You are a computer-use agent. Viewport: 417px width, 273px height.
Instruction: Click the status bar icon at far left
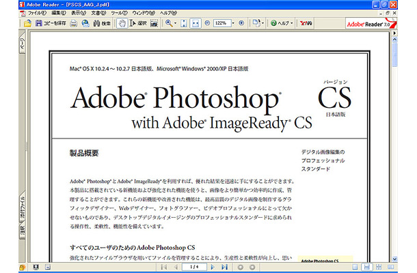click(x=23, y=268)
